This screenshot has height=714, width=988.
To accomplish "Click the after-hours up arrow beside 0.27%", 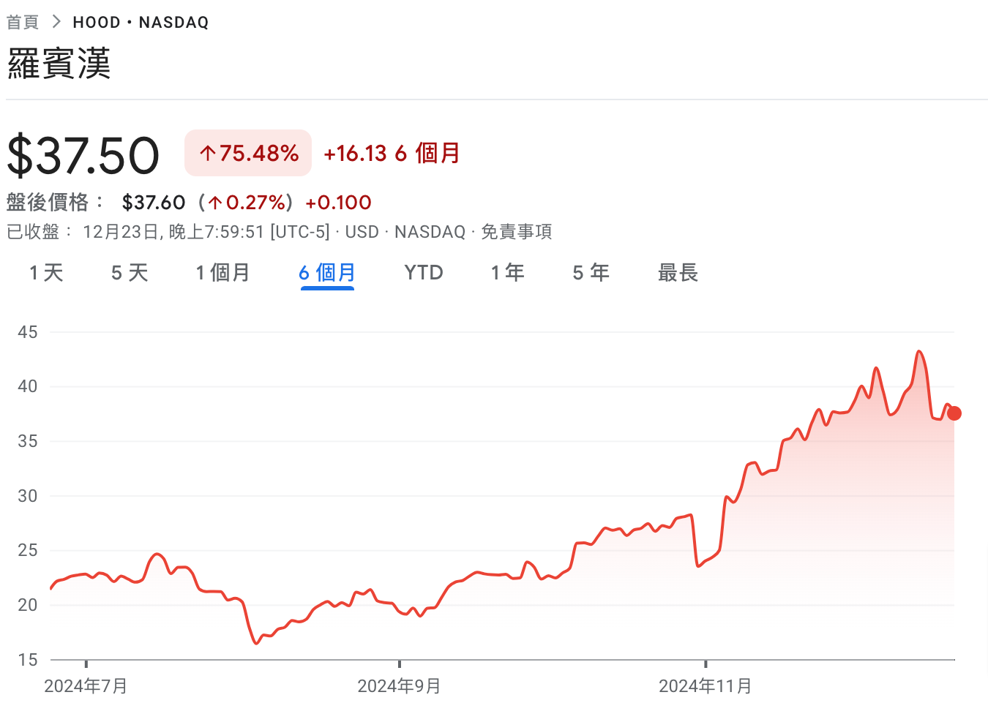I will (x=215, y=203).
